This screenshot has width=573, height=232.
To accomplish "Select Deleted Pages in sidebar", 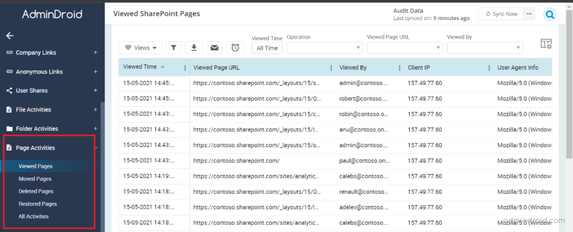I will point(36,191).
